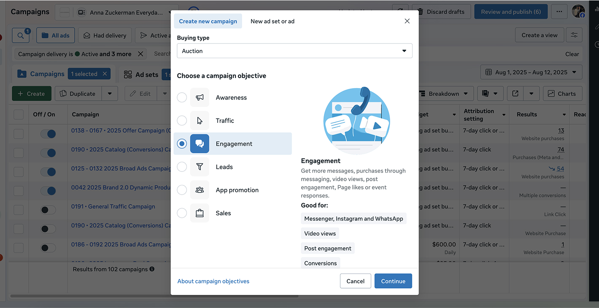The height and width of the screenshot is (308, 599).
Task: Open the date range dropdown
Action: [531, 72]
